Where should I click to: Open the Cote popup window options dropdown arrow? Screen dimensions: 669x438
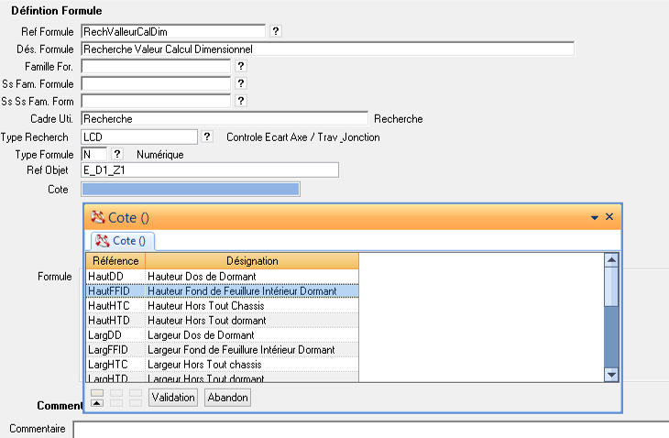[595, 217]
